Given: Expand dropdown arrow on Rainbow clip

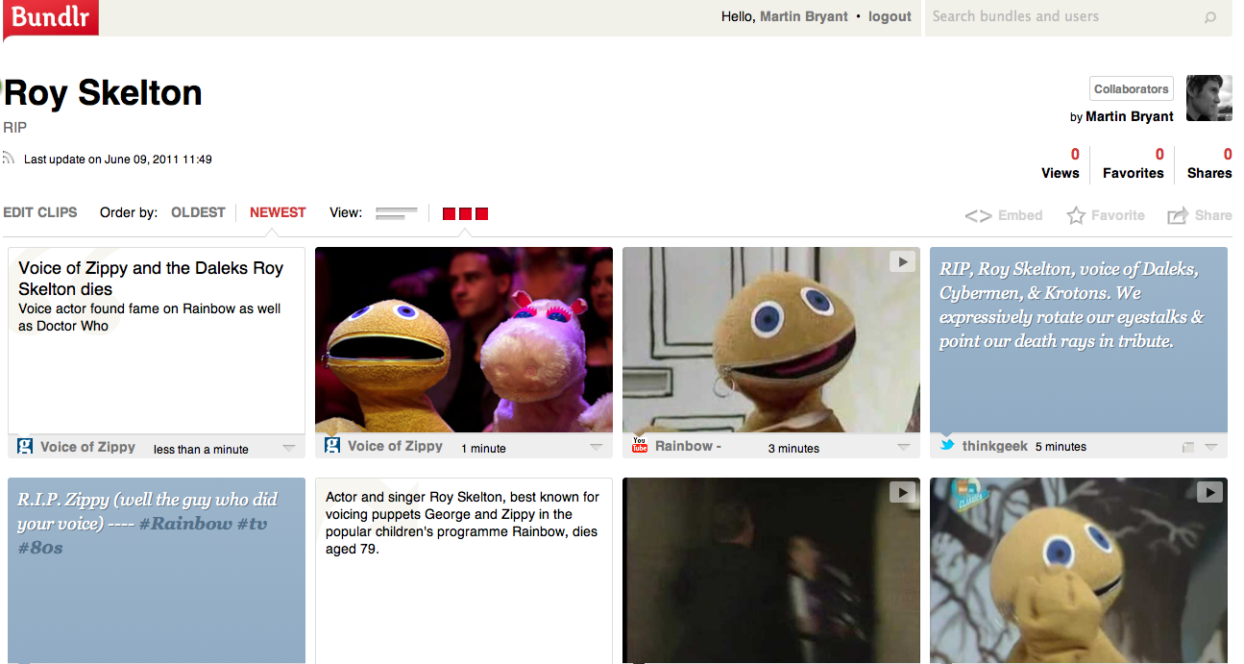Looking at the screenshot, I should click(904, 448).
